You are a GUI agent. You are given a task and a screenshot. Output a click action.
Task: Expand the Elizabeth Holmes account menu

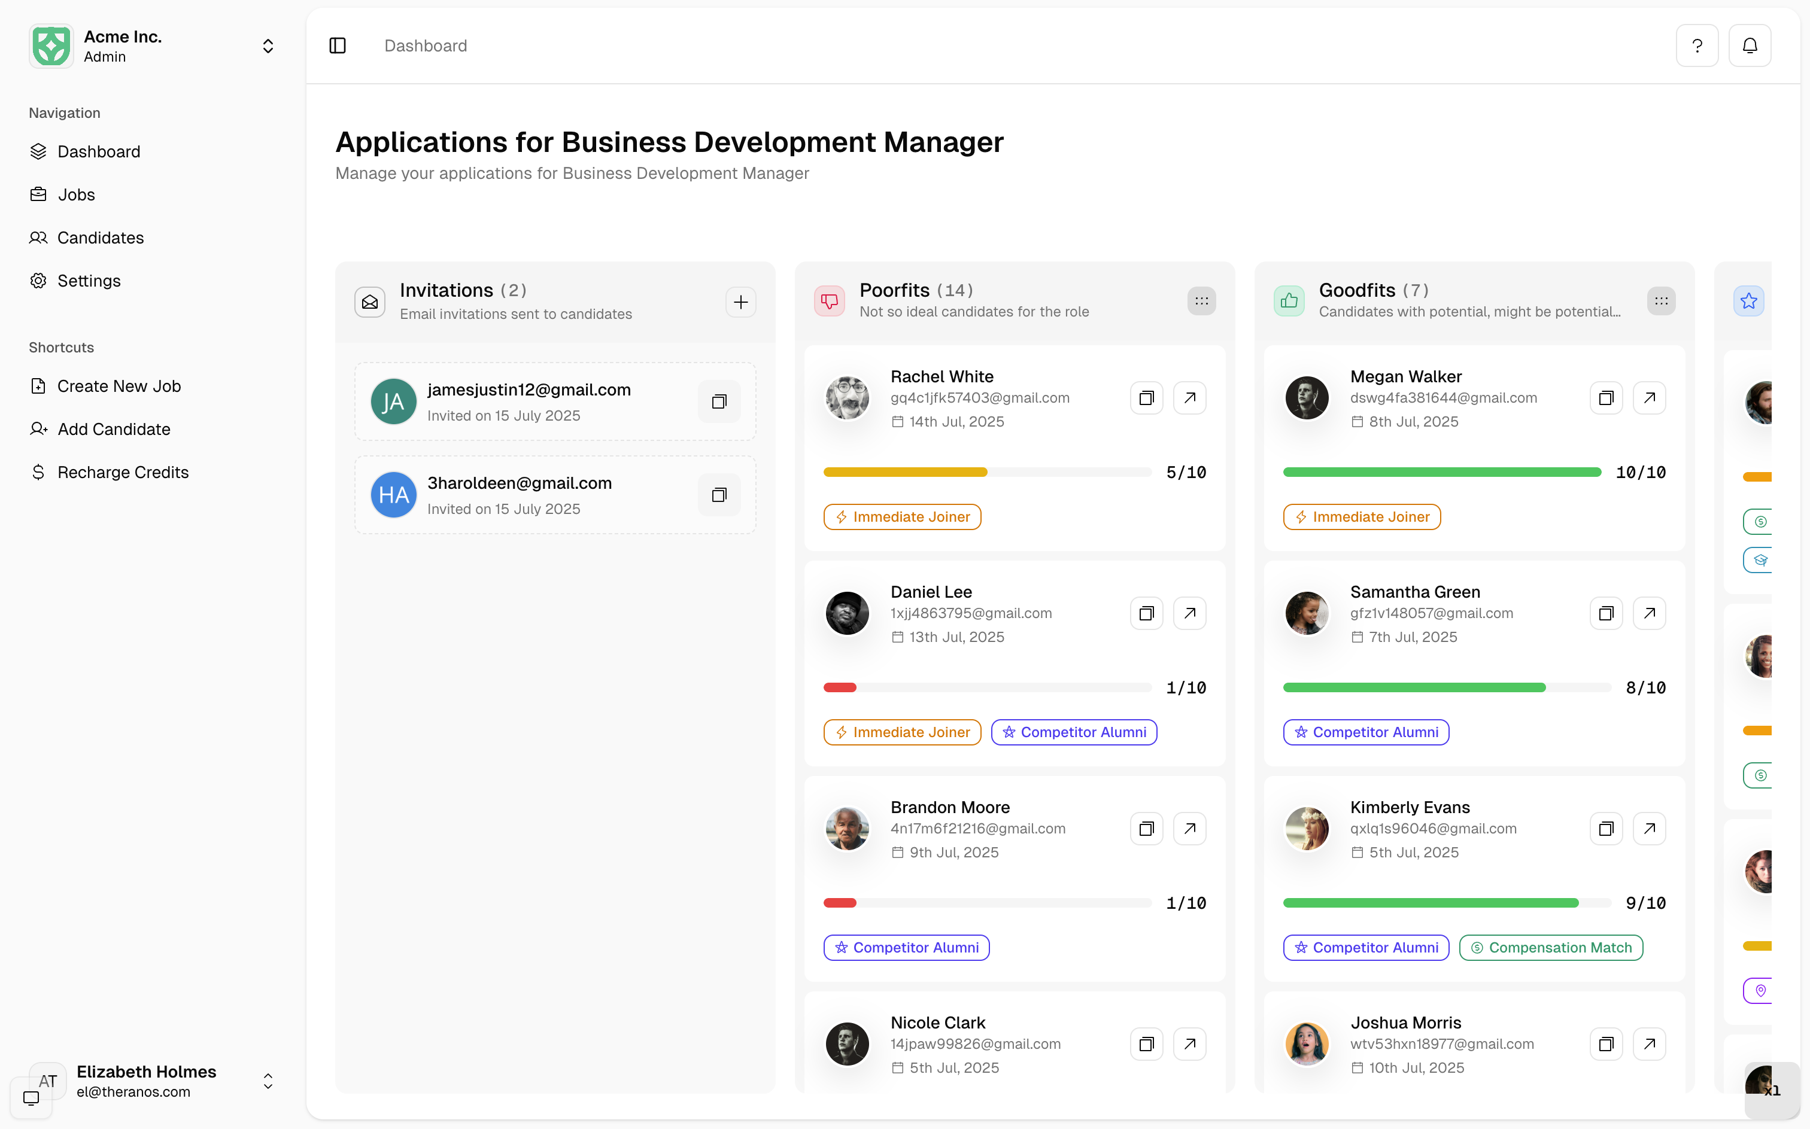(268, 1081)
